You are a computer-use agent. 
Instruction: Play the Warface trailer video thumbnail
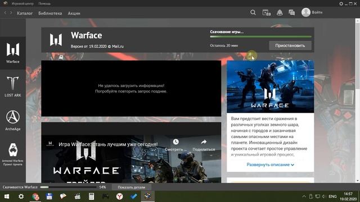(131, 153)
